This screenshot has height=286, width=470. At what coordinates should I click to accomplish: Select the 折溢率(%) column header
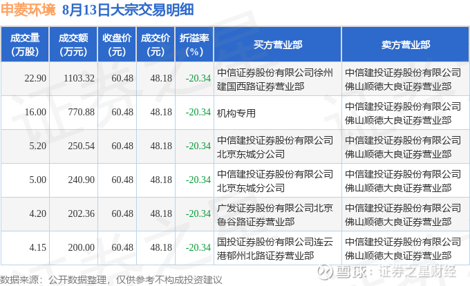click(x=194, y=45)
